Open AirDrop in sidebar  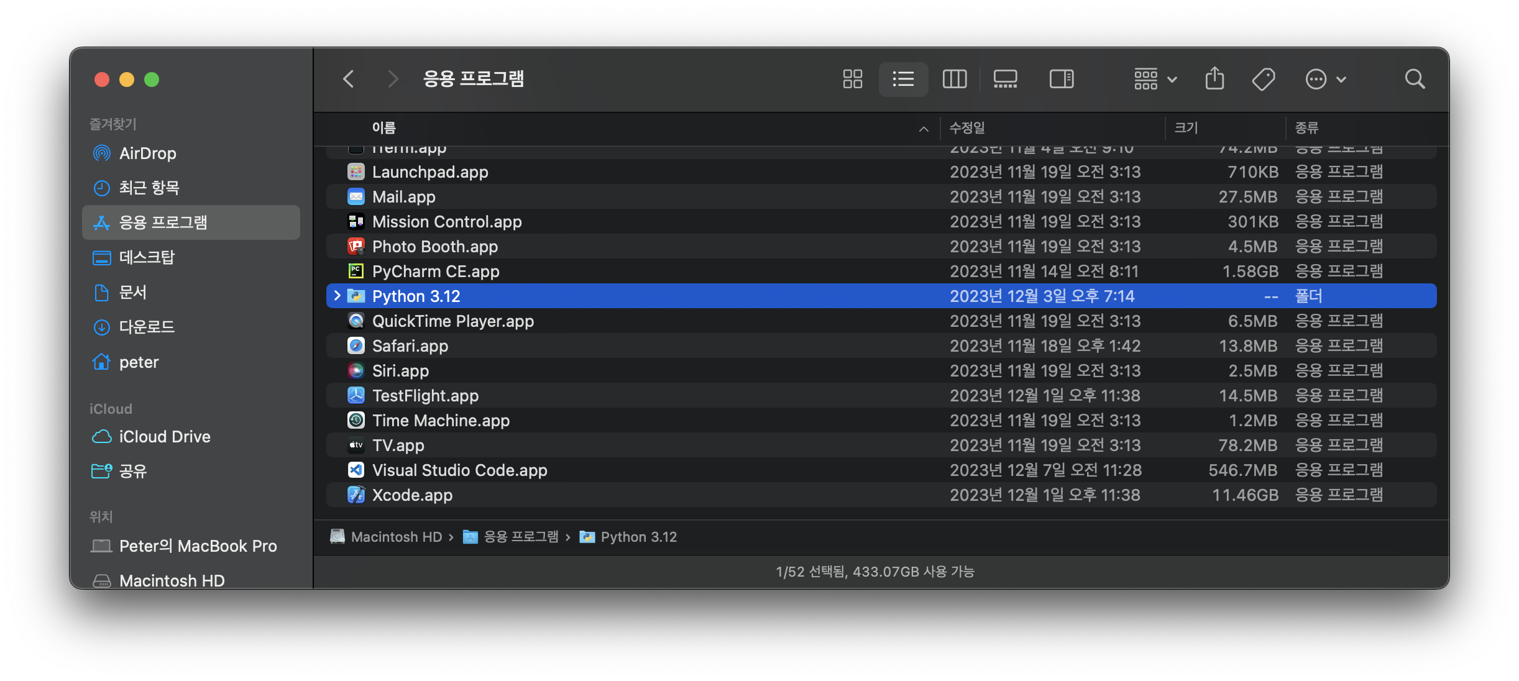[147, 153]
